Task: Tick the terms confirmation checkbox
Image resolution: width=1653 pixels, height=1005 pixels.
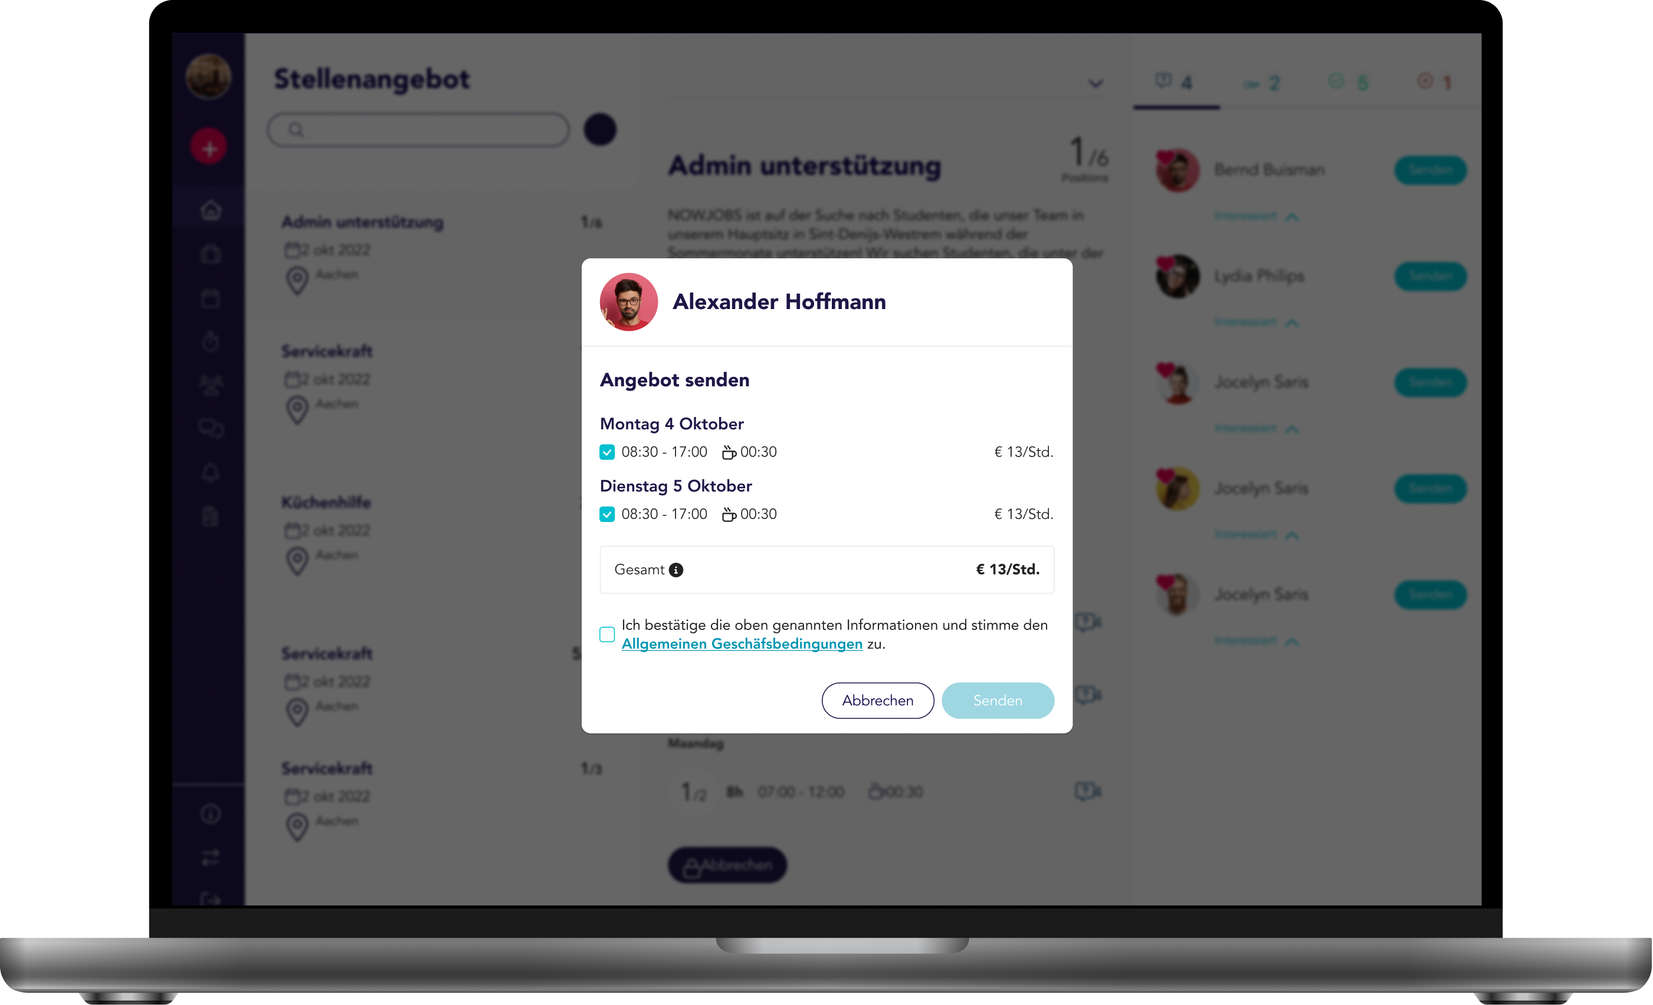Action: click(x=606, y=634)
